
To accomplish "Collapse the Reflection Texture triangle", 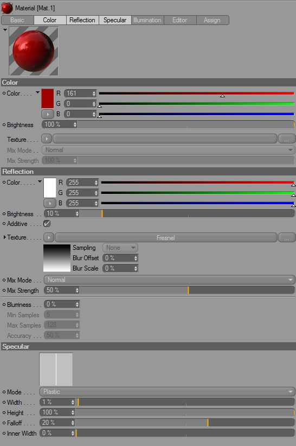I will [x=4, y=237].
